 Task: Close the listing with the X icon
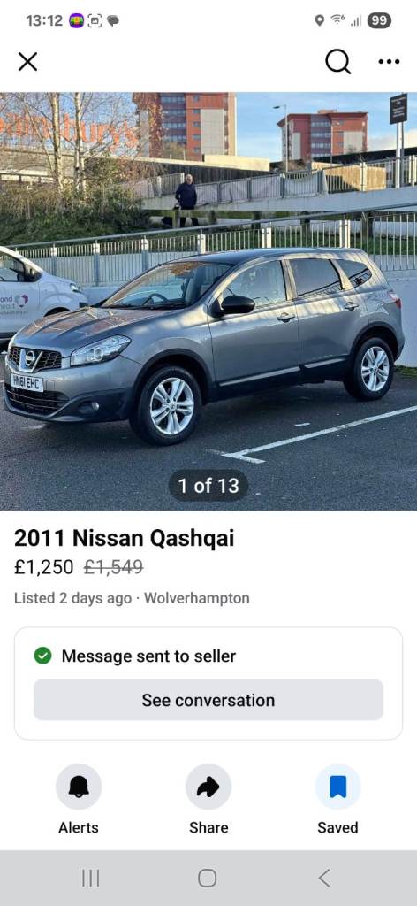[x=27, y=61]
